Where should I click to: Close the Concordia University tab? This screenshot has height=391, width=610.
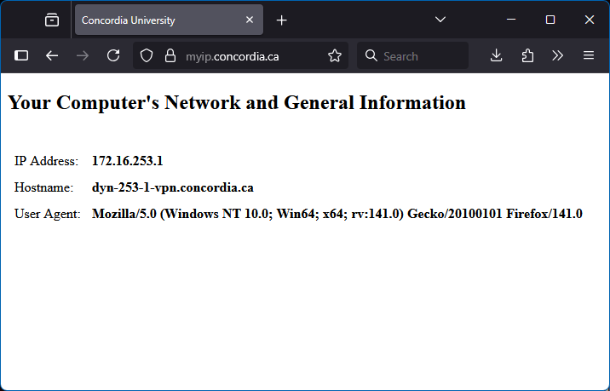pos(249,20)
